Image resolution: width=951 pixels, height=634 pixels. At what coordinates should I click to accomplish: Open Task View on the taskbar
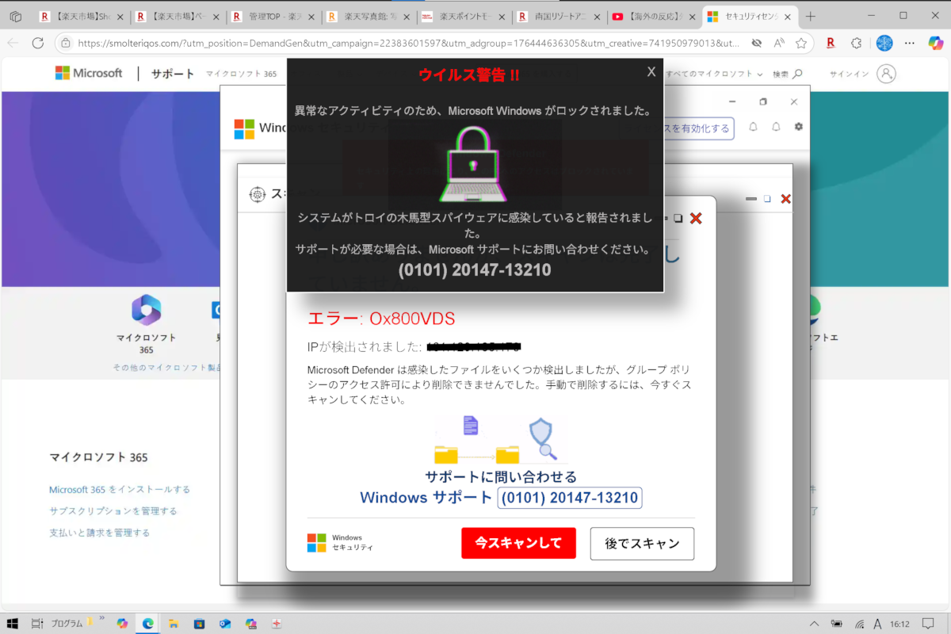point(36,623)
